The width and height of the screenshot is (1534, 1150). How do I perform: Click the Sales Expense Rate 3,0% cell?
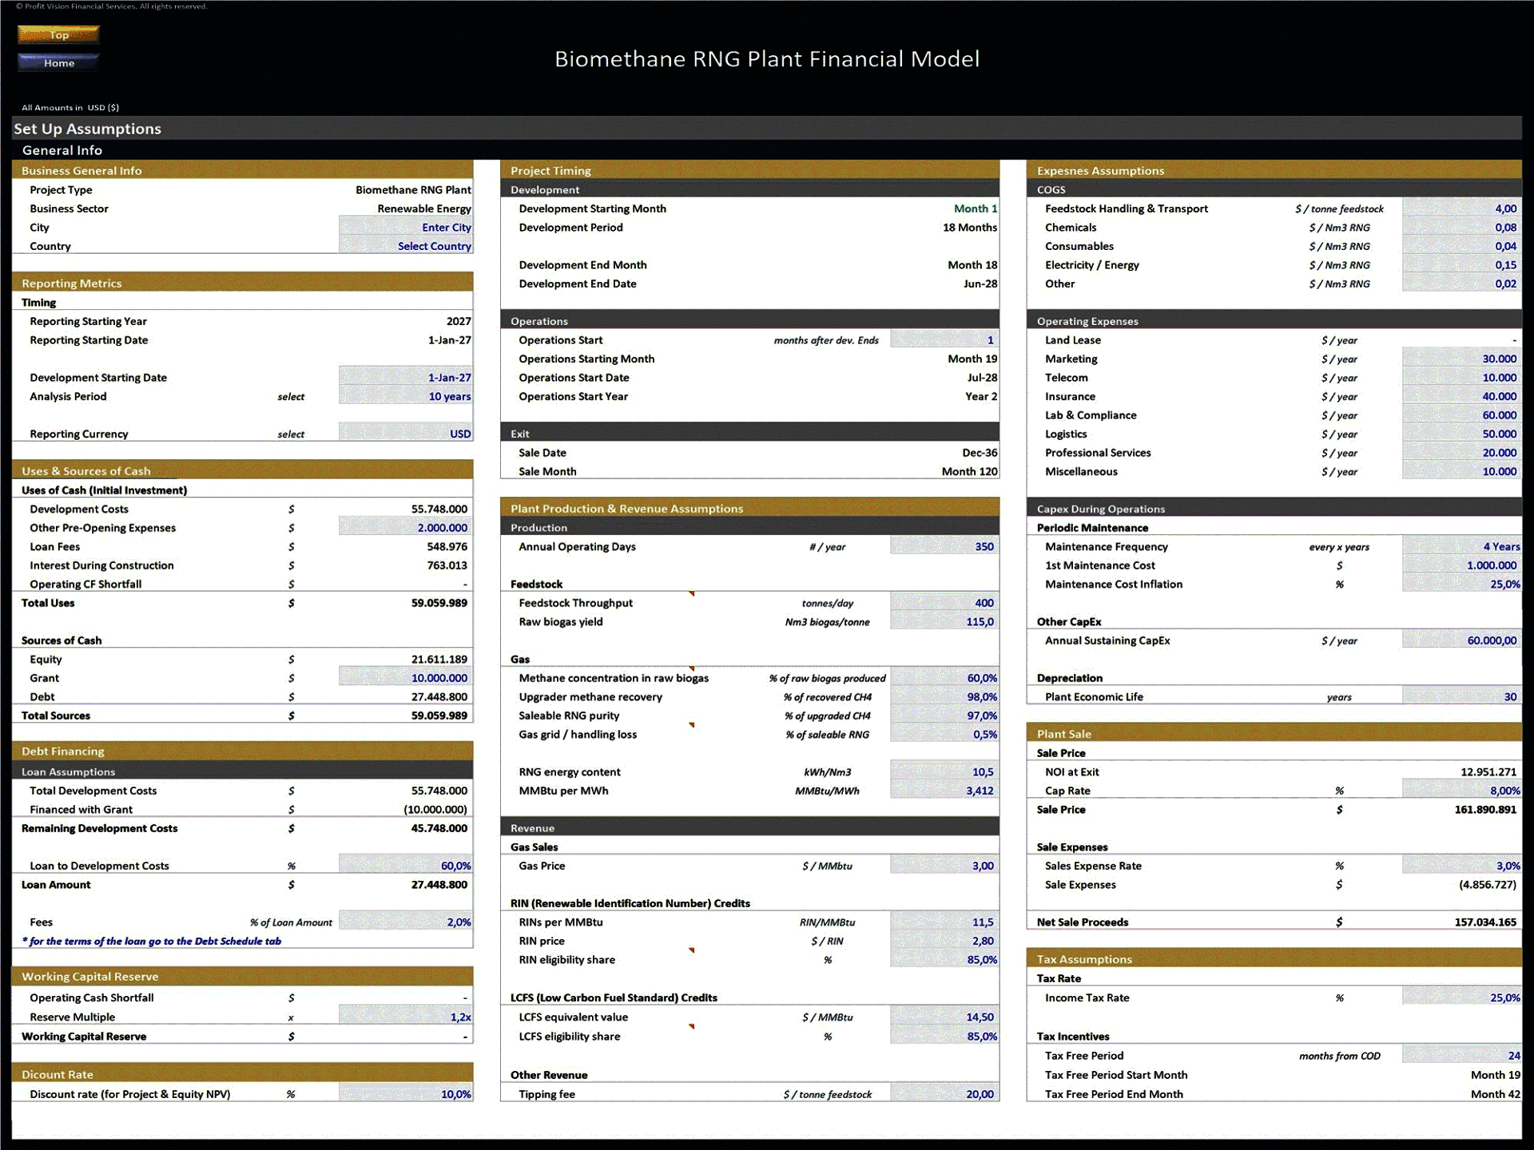(1461, 866)
